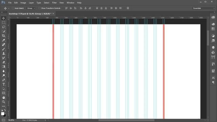Open the Help menu
The height and width of the screenshot is (122, 217).
click(x=79, y=3)
